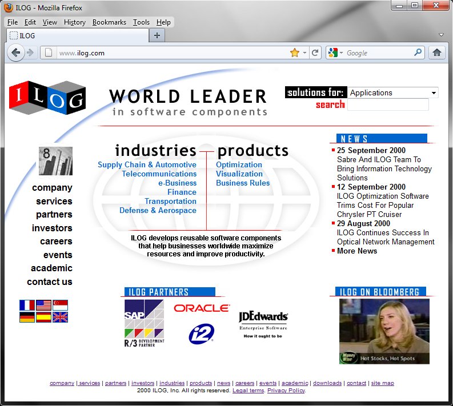The width and height of the screenshot is (453, 406).
Task: Open 12 September 2000 news item
Action: point(383,200)
